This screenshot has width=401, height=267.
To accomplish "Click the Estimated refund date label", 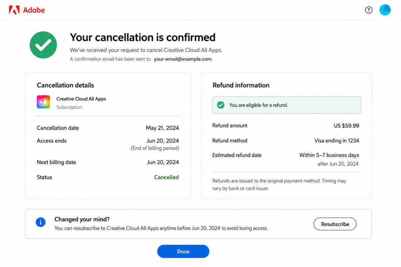I will [237, 155].
